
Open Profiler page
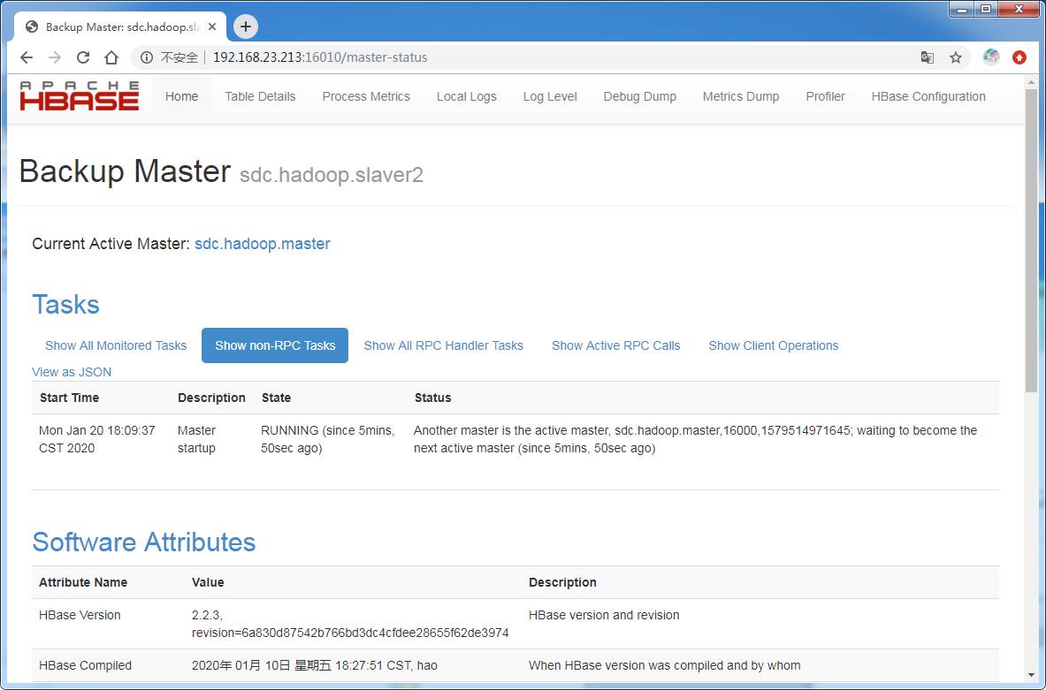(x=825, y=96)
